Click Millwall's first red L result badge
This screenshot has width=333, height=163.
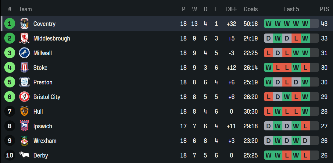[269, 53]
